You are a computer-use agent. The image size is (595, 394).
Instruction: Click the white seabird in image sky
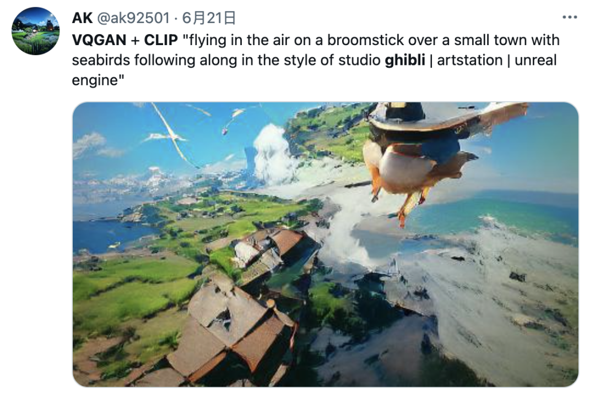pyautogui.click(x=171, y=136)
